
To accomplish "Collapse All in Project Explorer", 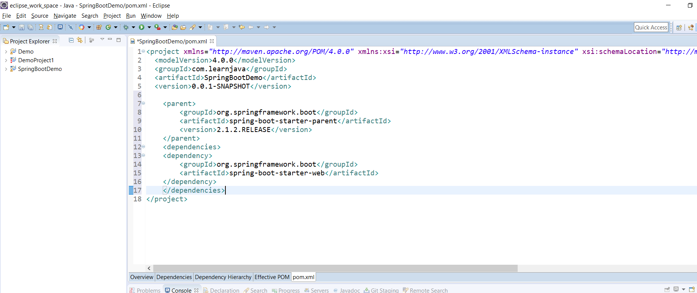I will [x=71, y=40].
